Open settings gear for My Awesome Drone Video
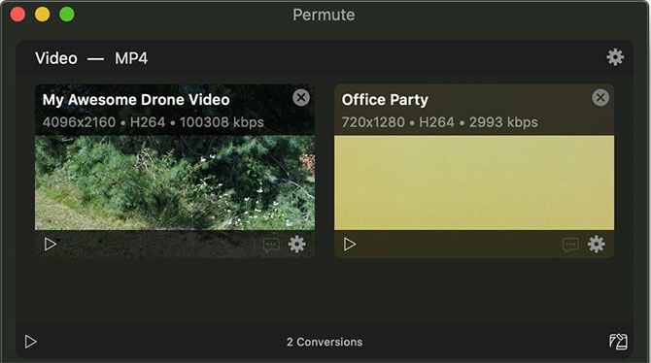The image size is (651, 363). click(x=297, y=244)
